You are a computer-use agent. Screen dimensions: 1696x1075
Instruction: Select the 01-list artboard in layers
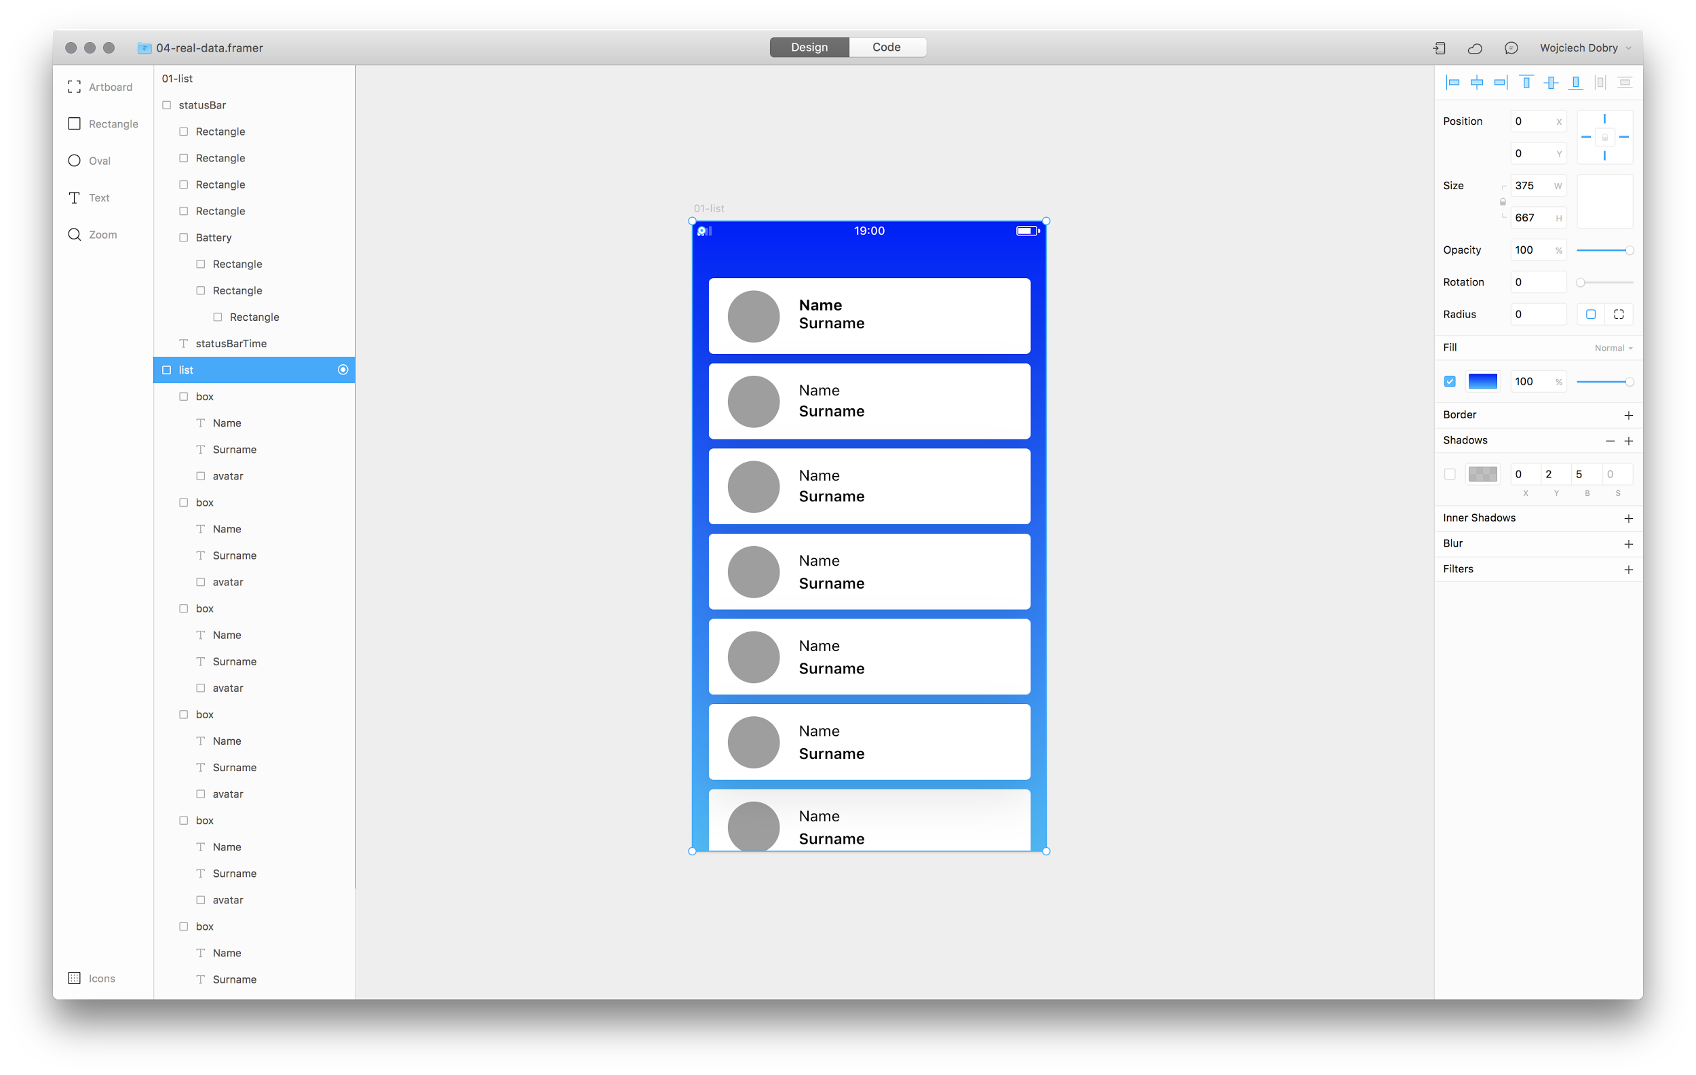pyautogui.click(x=254, y=78)
